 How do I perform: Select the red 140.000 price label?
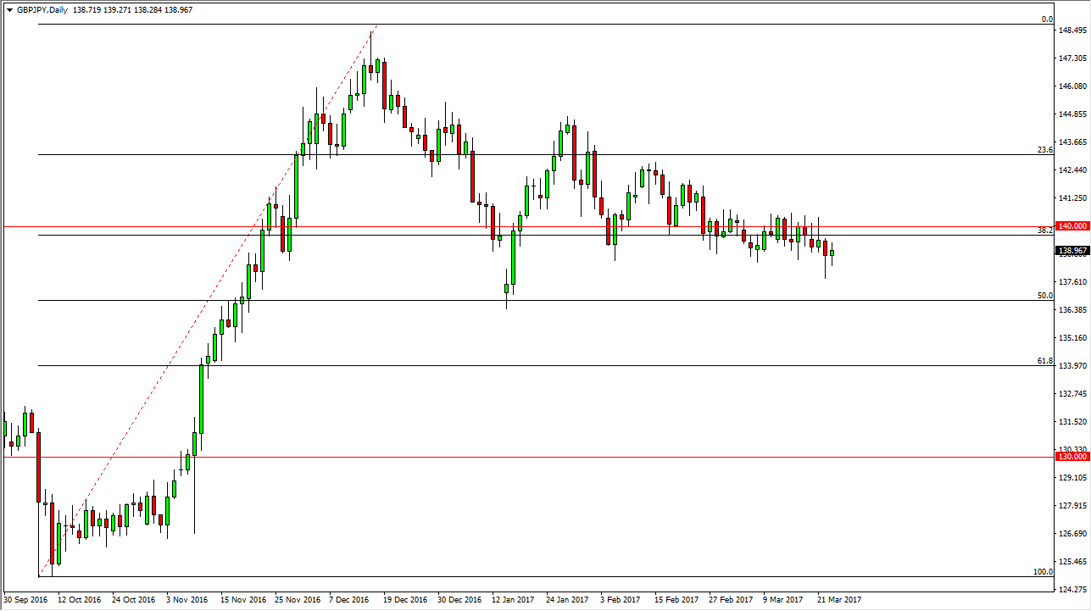point(1072,226)
